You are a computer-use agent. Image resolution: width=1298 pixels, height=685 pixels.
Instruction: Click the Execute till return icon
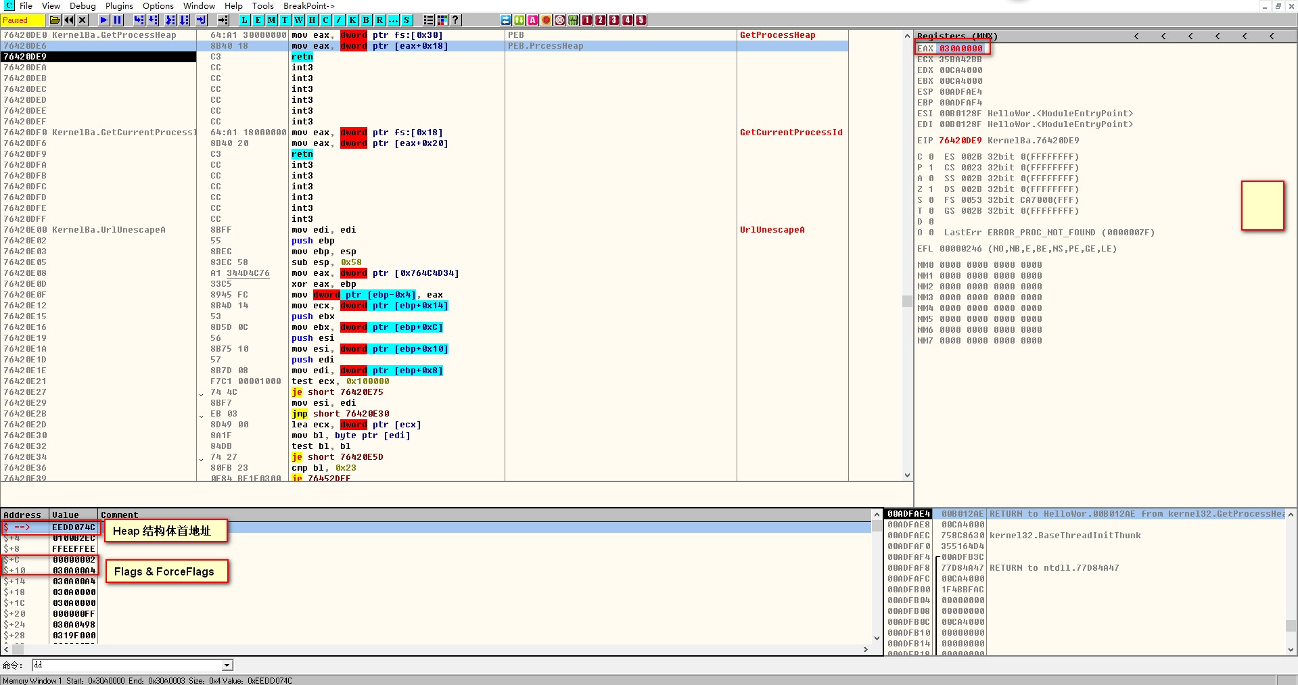[x=202, y=20]
